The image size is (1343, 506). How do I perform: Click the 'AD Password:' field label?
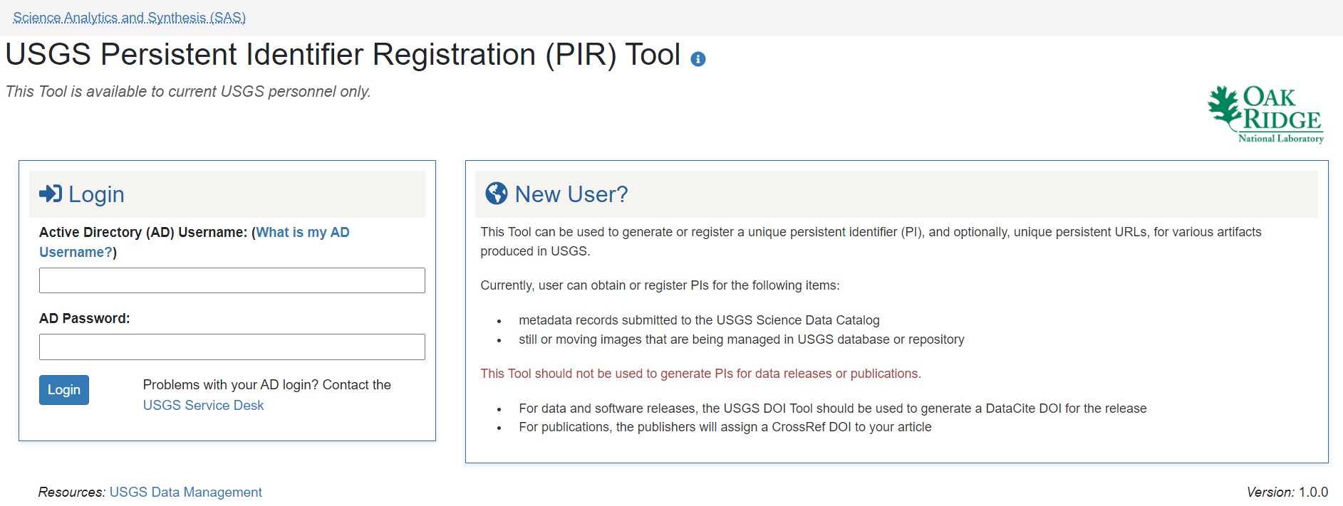[85, 318]
